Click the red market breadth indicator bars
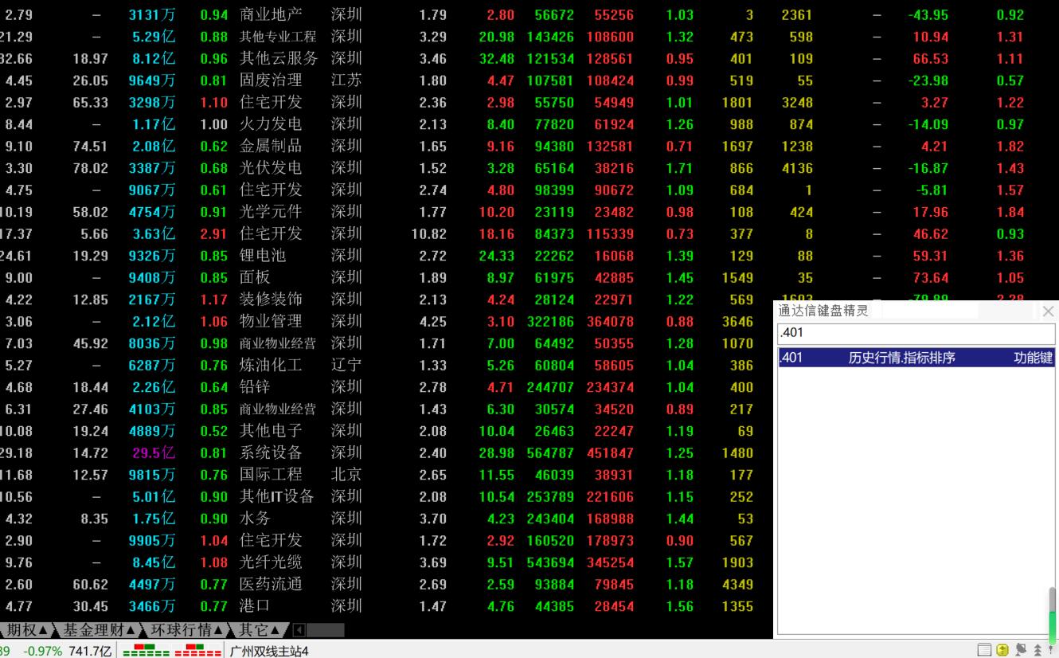 coord(198,650)
